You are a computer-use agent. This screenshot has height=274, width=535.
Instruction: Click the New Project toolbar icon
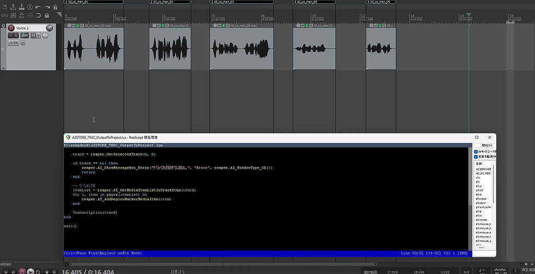click(4, 7)
